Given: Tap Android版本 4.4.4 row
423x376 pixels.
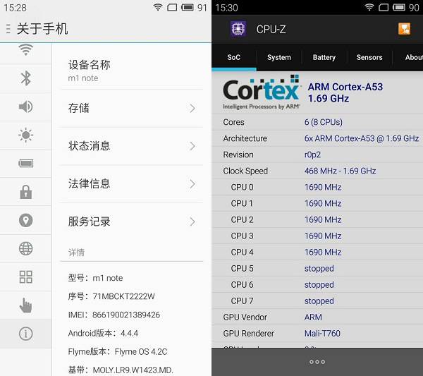Looking at the screenshot, I should tap(103, 333).
